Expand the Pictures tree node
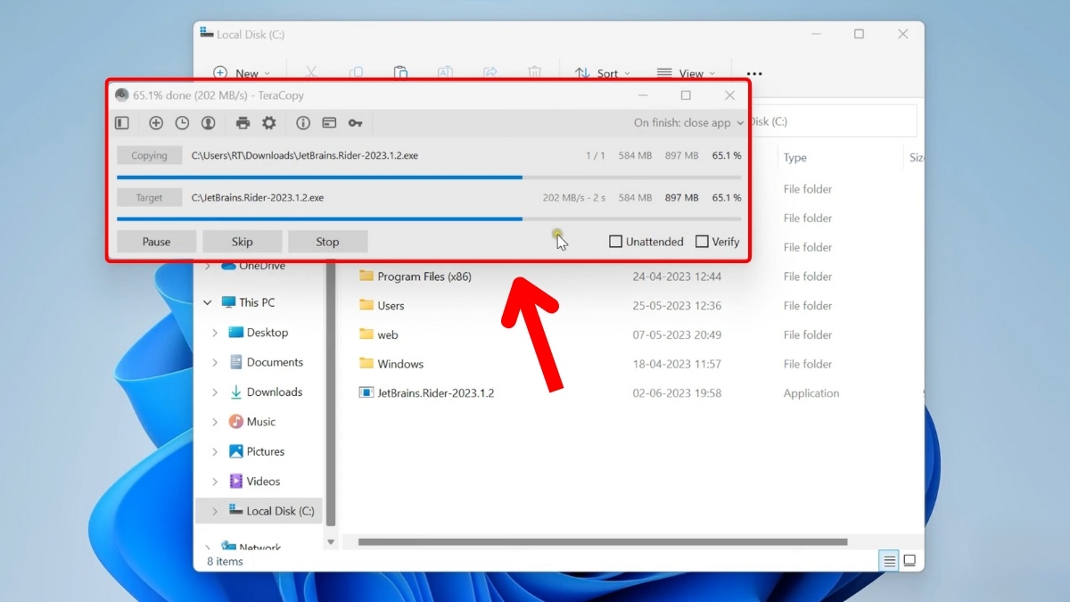The height and width of the screenshot is (602, 1070). tap(215, 451)
